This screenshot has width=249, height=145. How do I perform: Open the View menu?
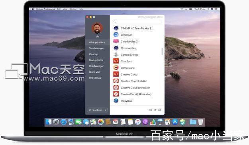[x=65, y=9]
